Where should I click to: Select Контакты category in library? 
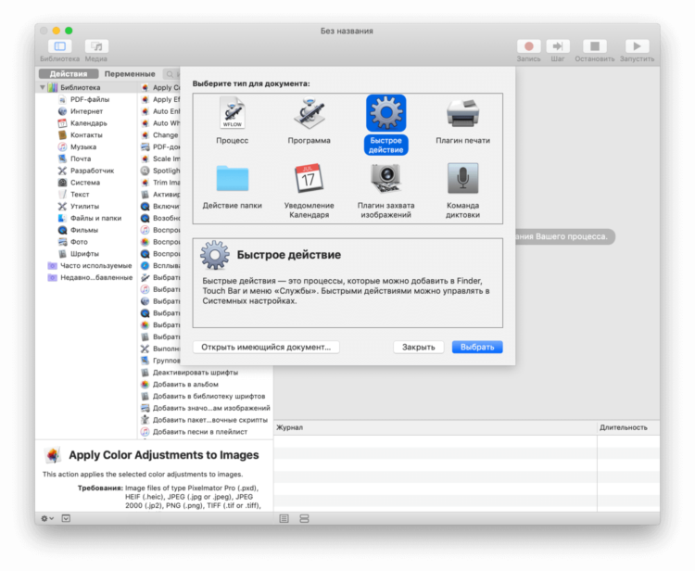(x=86, y=135)
